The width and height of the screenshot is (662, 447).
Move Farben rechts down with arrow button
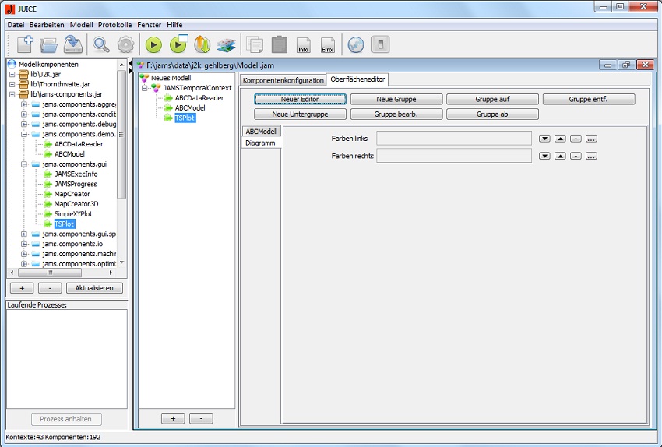click(544, 156)
